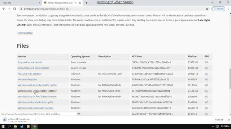This screenshot has height=129, width=231.
Task: Download Windows x86 executable installer
Action: (36, 108)
